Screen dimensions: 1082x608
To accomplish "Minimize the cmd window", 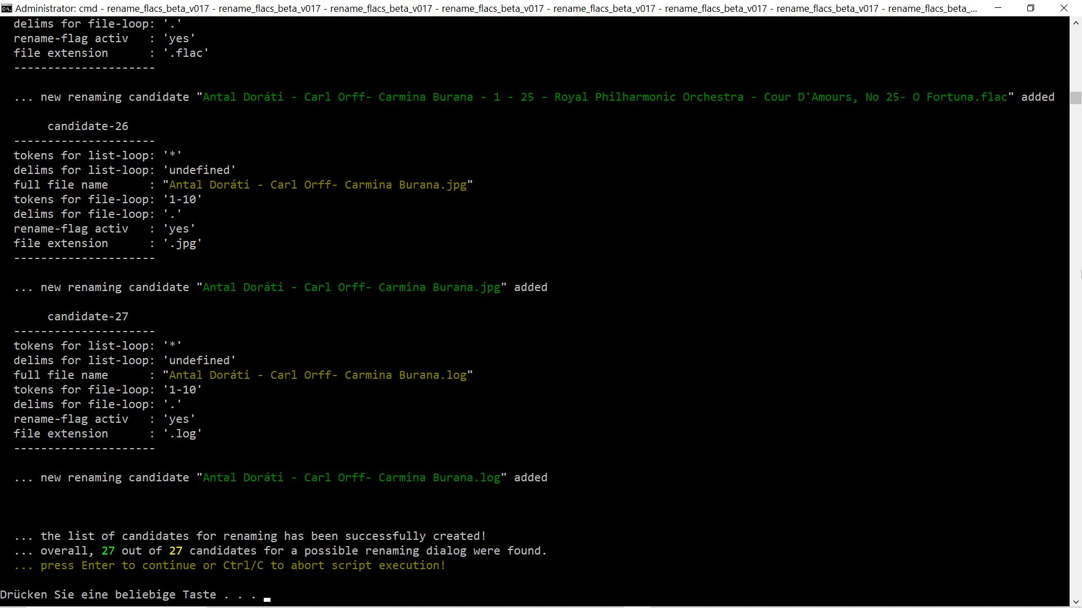I will (x=998, y=8).
